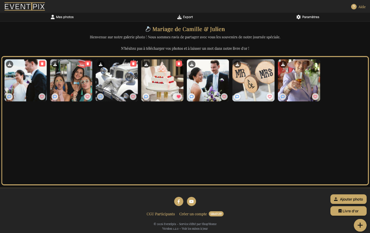Click the round plus floating button
This screenshot has width=370, height=233.
coord(360,225)
